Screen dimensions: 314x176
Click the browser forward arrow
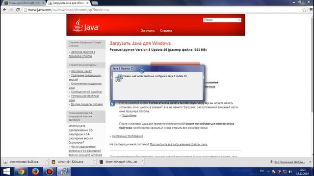[x=11, y=10]
